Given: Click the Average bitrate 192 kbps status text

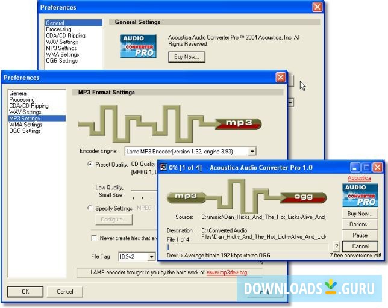Looking at the screenshot, I should tap(219, 256).
